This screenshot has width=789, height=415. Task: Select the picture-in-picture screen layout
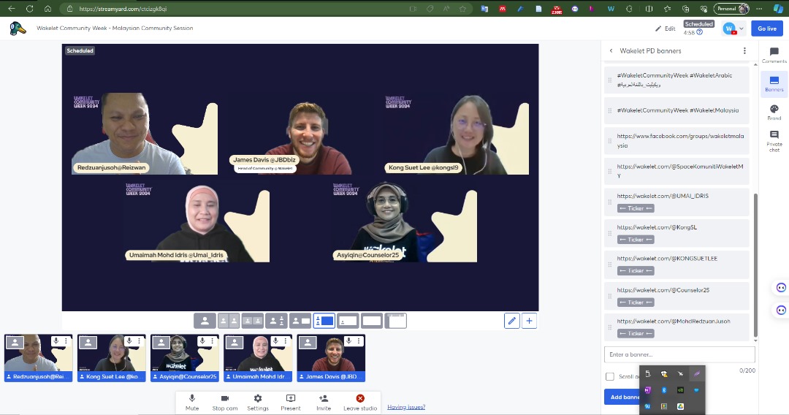(348, 321)
